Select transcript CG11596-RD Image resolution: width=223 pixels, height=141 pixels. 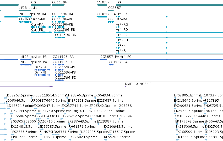click(x=66, y=35)
